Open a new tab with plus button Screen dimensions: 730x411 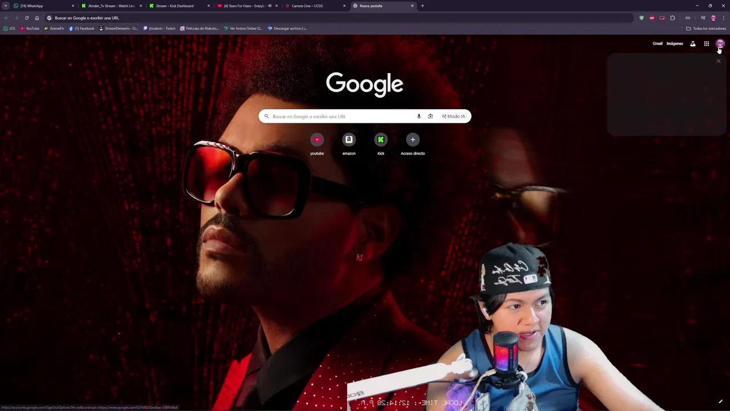pyautogui.click(x=423, y=6)
